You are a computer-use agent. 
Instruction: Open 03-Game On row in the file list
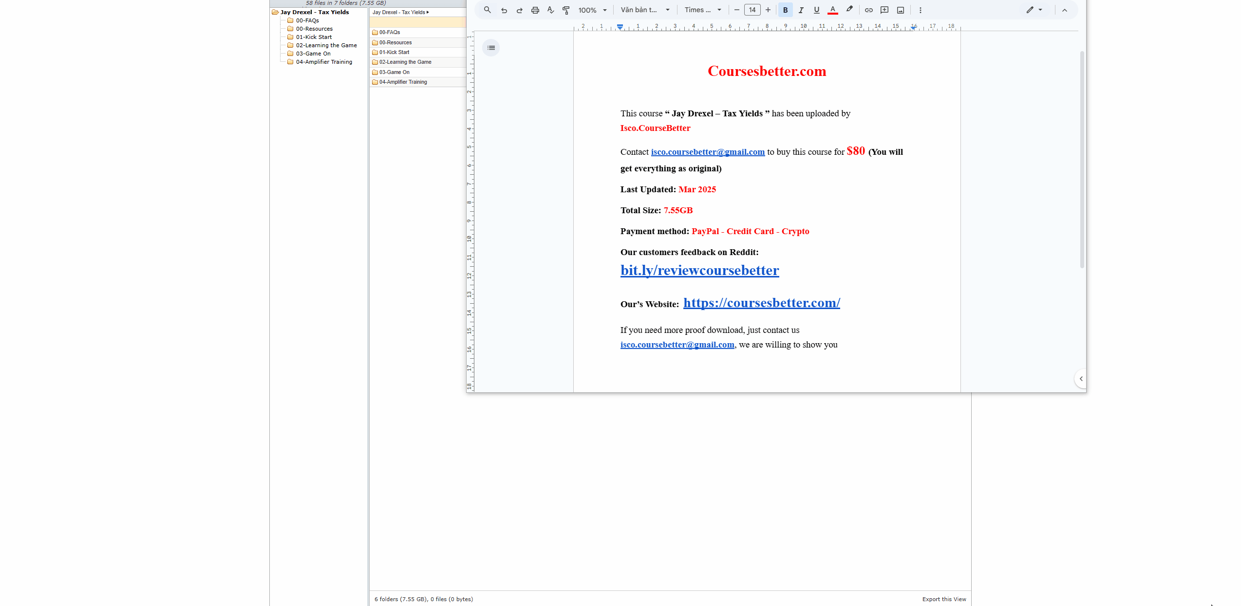pos(418,72)
